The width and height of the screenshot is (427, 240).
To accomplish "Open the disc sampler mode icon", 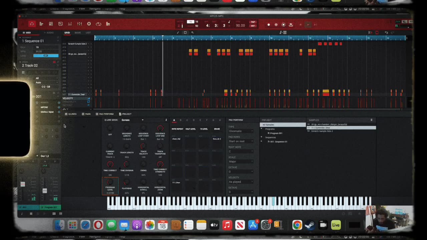I will (x=89, y=24).
